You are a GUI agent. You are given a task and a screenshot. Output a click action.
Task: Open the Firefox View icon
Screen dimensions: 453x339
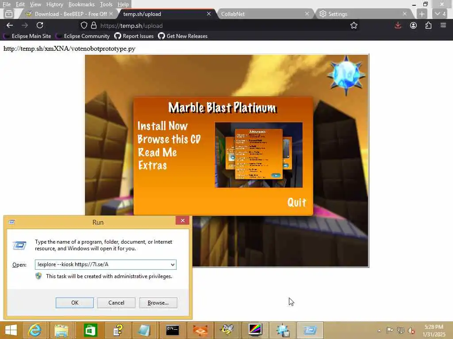9,14
